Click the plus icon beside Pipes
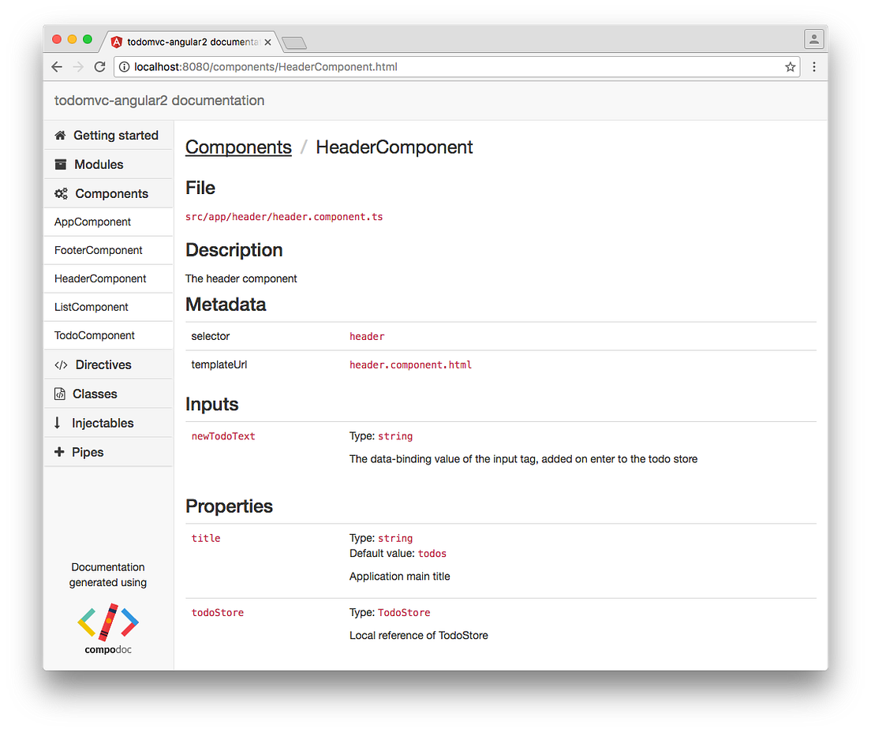Screen dimensions: 871x732 [60, 451]
